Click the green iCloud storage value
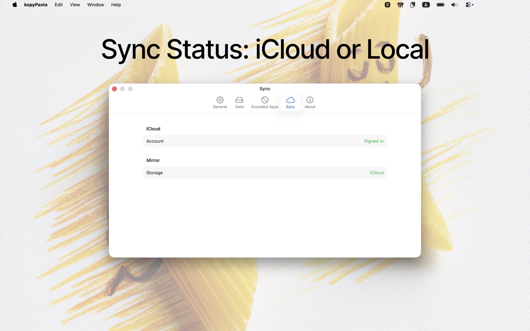 click(377, 173)
